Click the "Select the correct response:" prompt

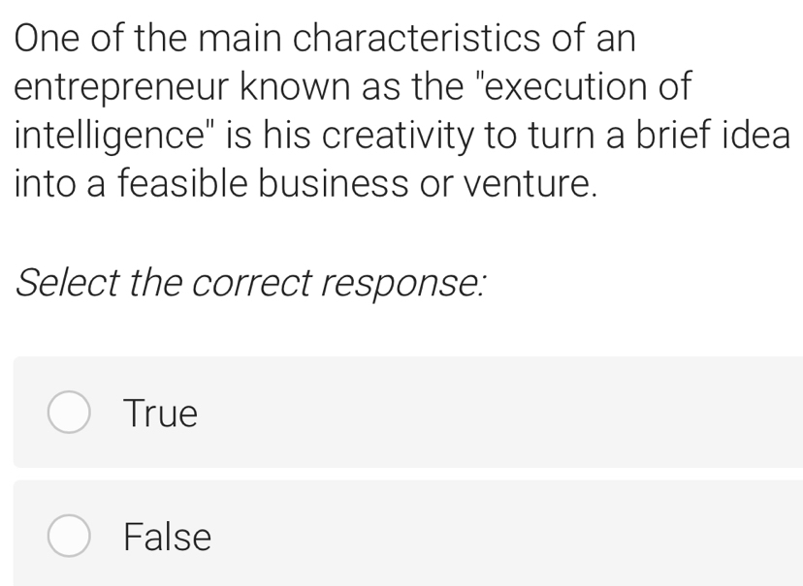[x=250, y=282]
